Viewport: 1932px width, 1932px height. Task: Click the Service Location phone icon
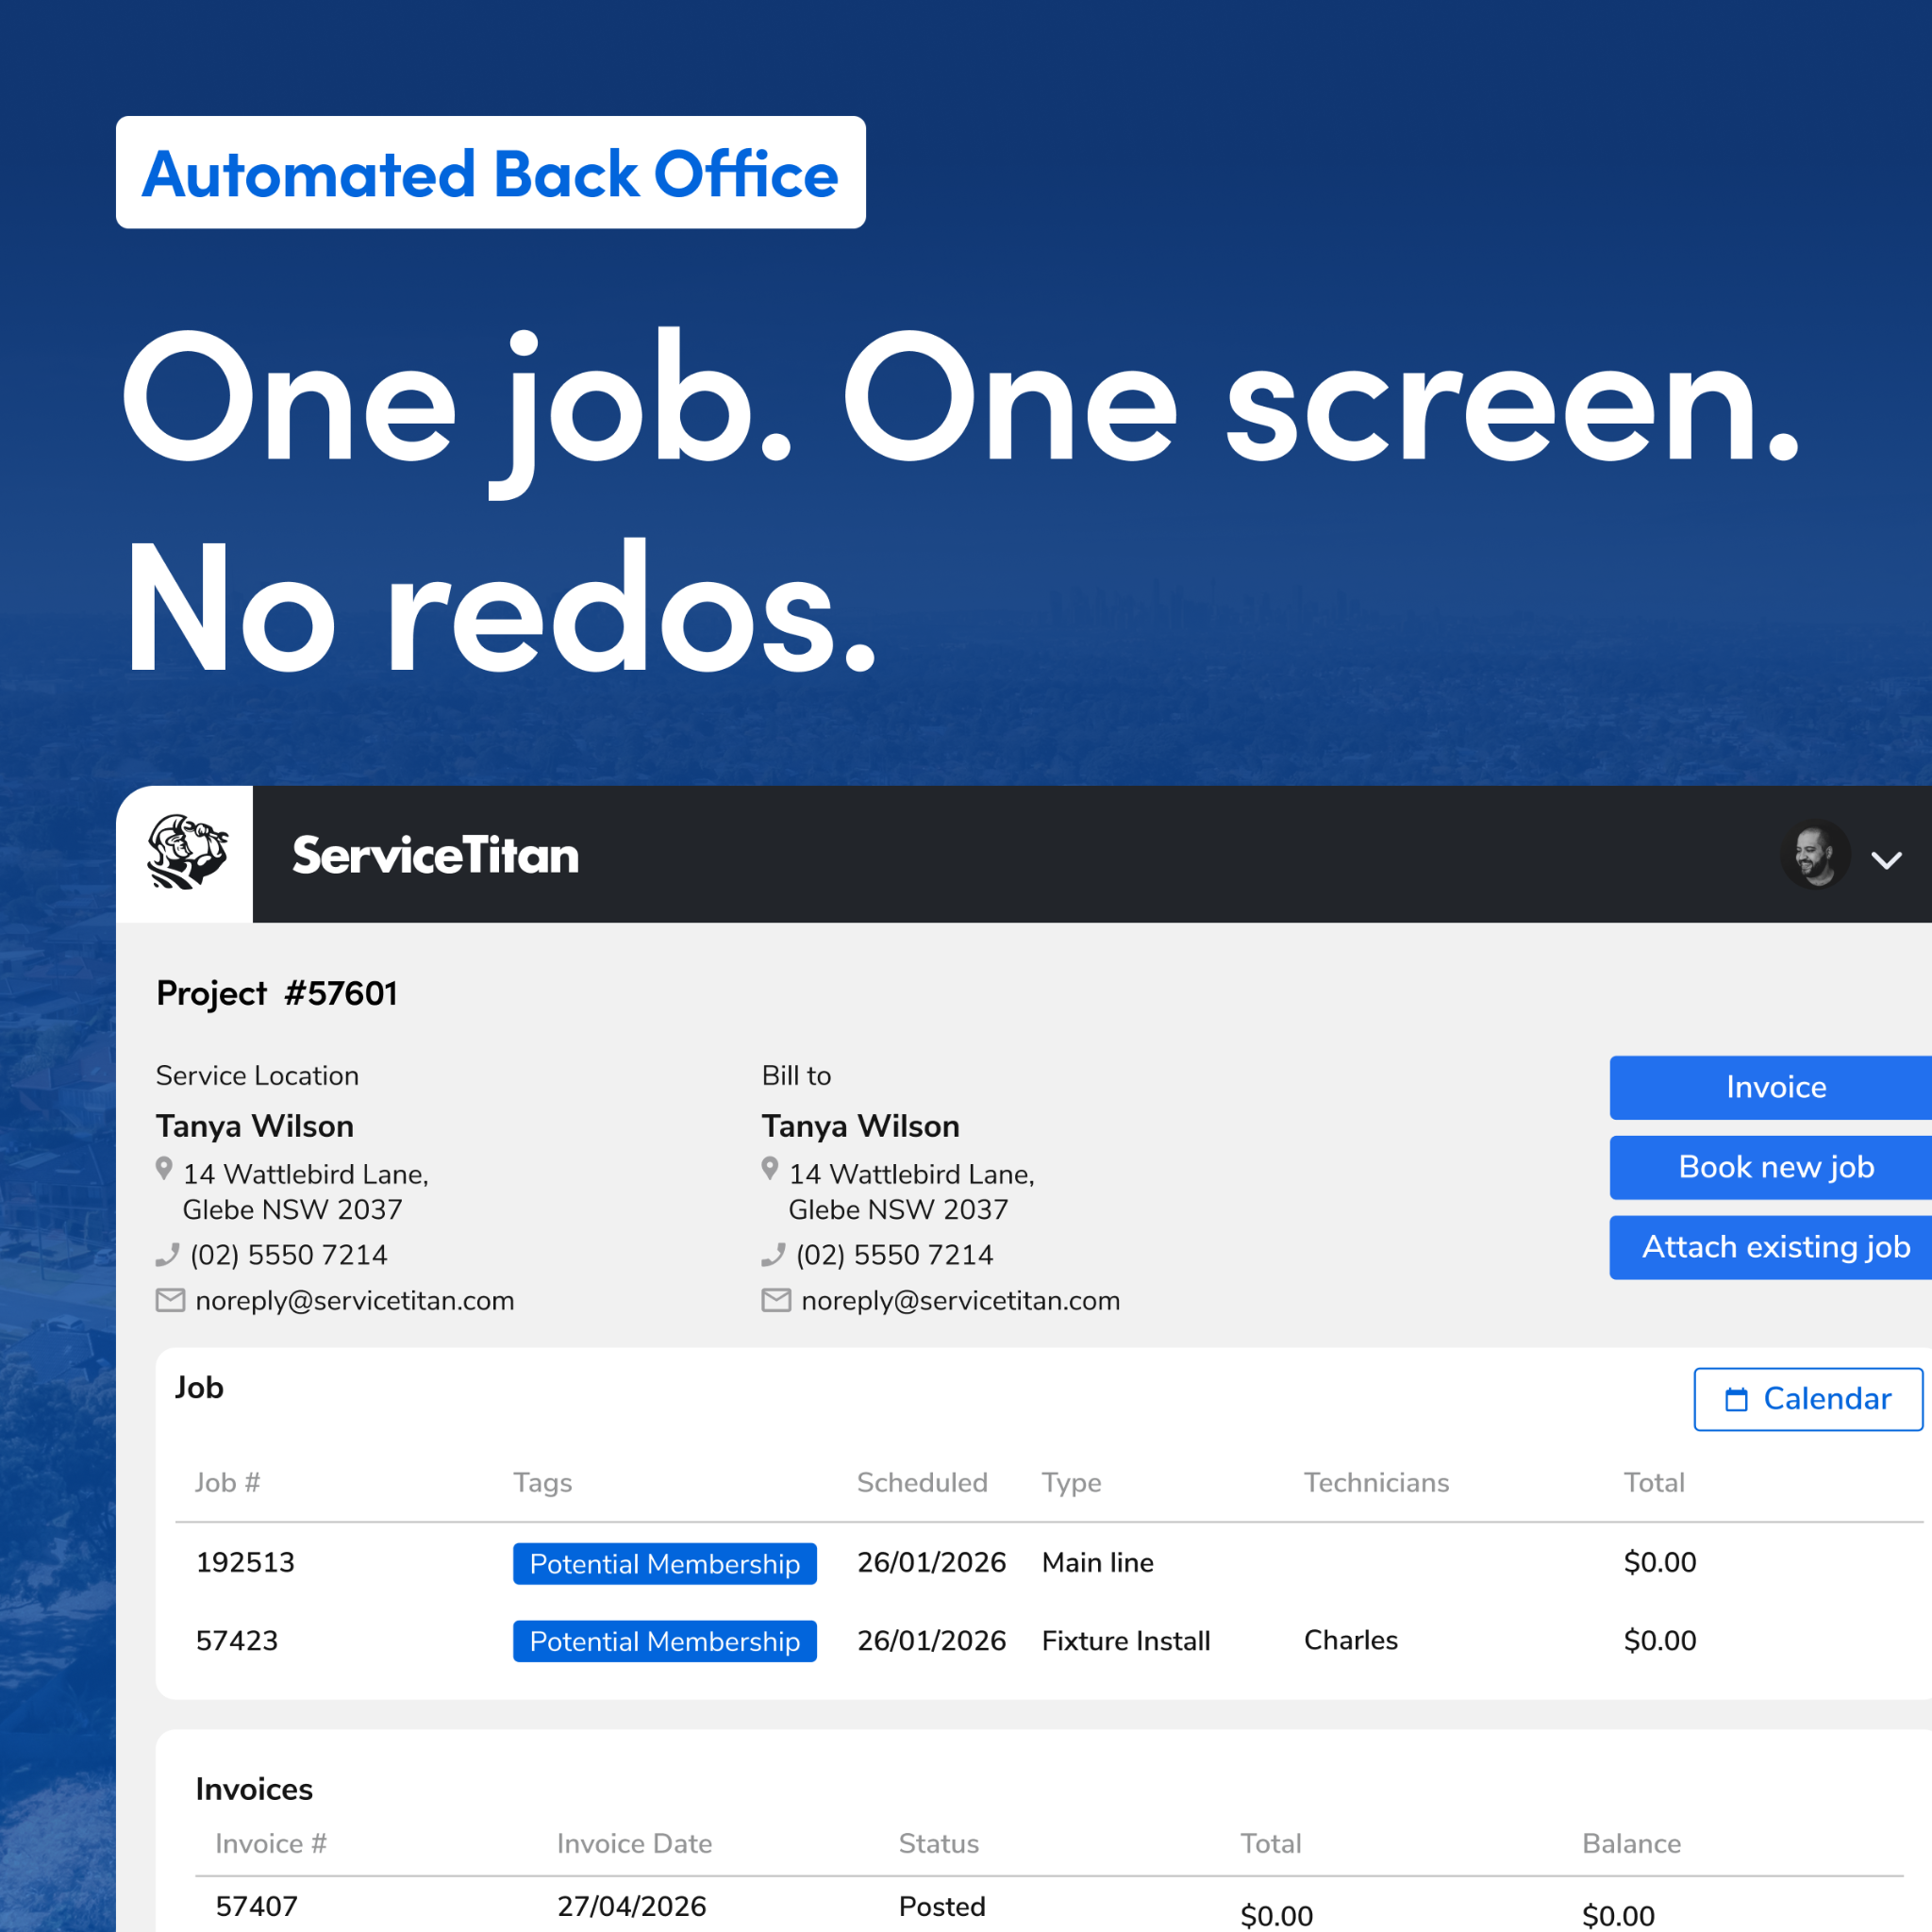point(168,1254)
